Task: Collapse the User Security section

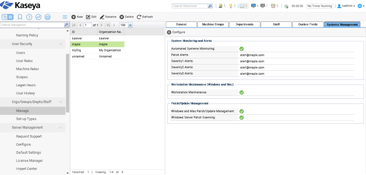Action: coord(61,44)
